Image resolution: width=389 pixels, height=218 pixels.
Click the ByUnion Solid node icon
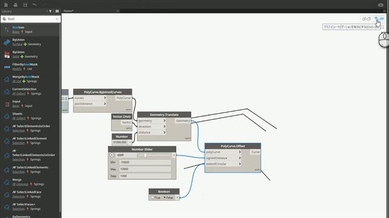point(7,54)
